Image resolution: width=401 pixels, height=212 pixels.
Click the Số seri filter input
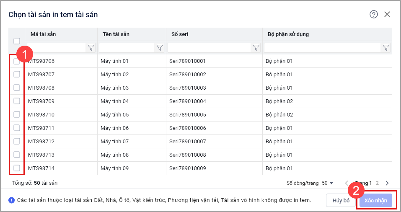click(209, 48)
